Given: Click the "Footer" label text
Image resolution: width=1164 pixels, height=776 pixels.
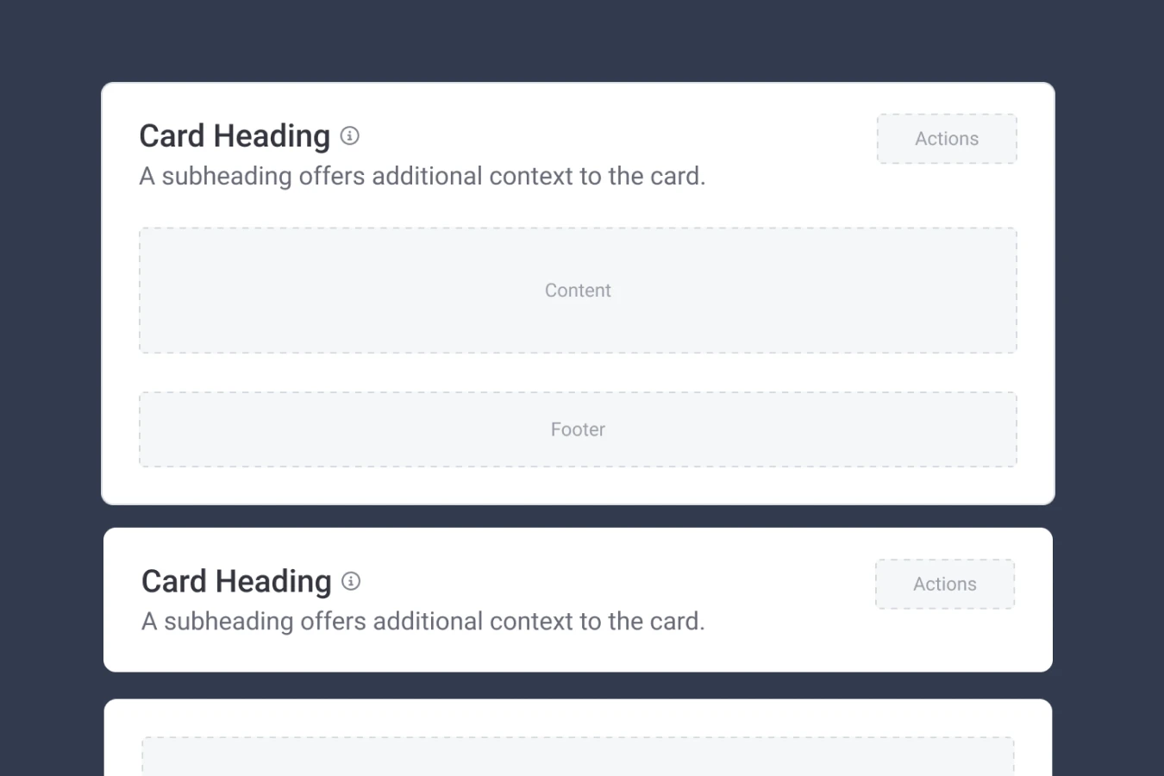Looking at the screenshot, I should point(578,429).
